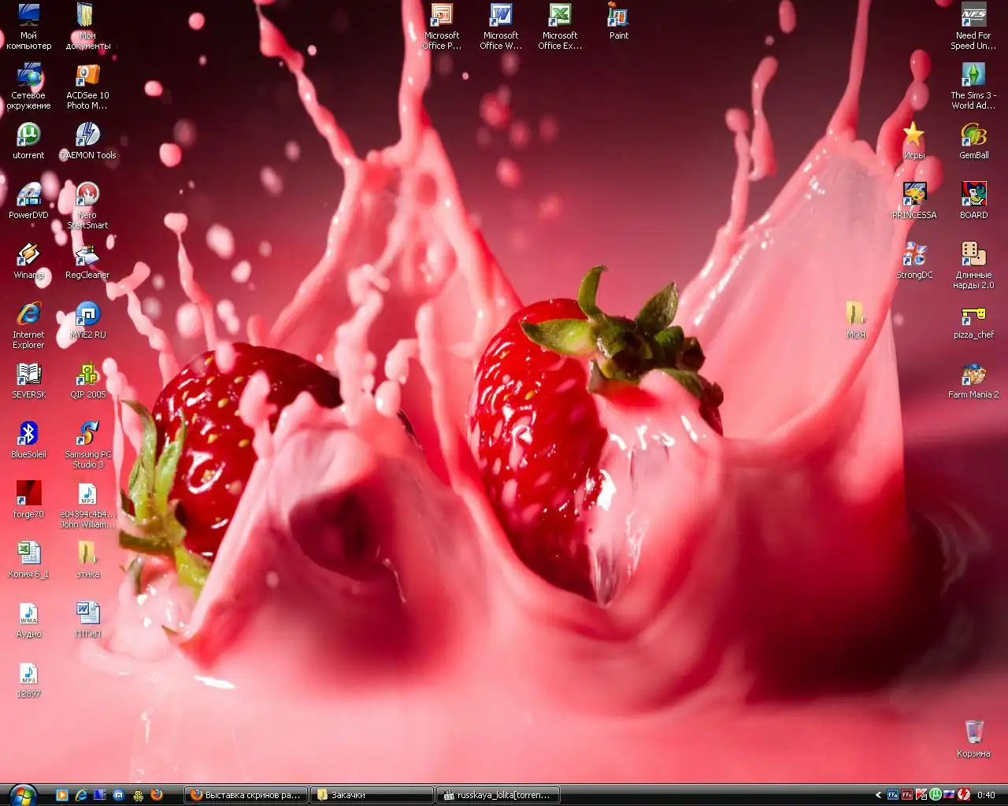This screenshot has width=1008, height=806.
Task: Launch Internet Explorer from the Quick Launch bar
Action: pos(80,795)
